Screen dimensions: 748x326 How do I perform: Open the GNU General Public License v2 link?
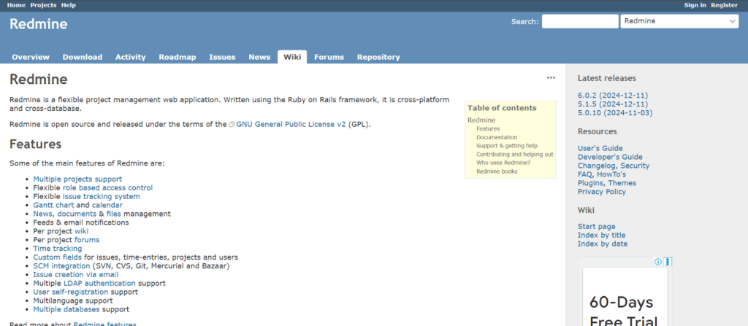point(291,125)
